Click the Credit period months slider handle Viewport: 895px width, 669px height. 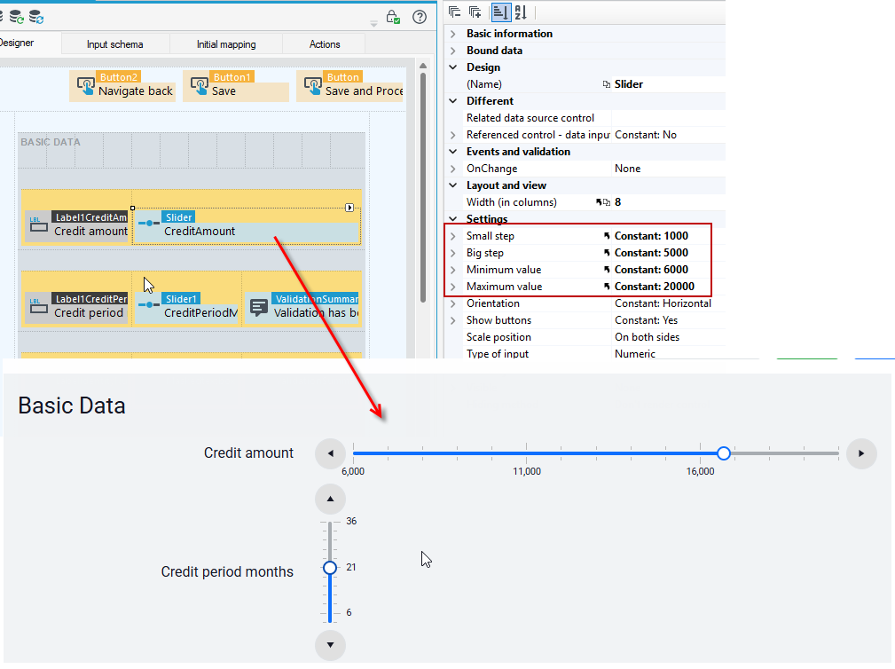click(330, 568)
